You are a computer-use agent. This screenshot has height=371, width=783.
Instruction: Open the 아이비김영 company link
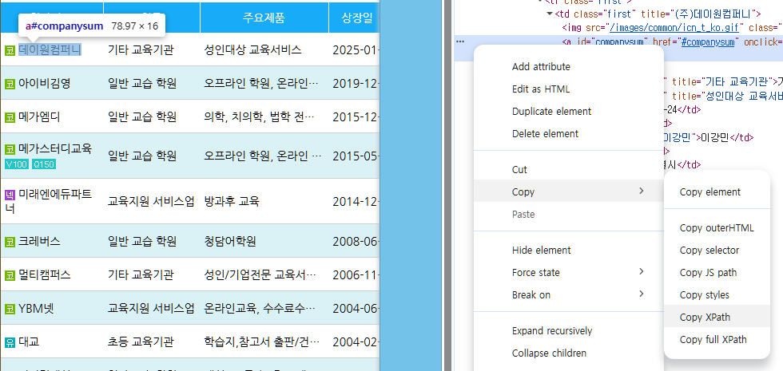point(45,83)
